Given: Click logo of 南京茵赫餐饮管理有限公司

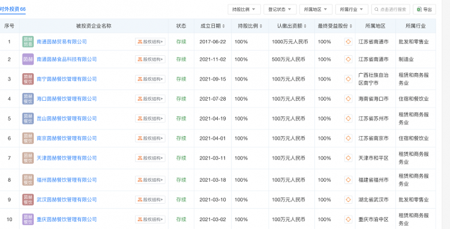Looking at the screenshot, I should click(x=28, y=138).
